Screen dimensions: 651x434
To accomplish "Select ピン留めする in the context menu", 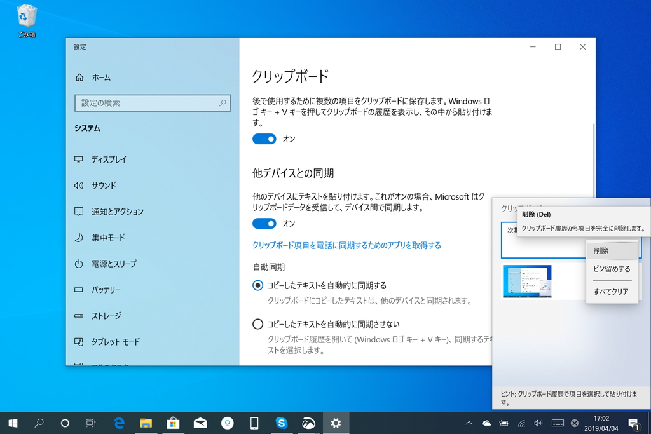I will pyautogui.click(x=613, y=269).
